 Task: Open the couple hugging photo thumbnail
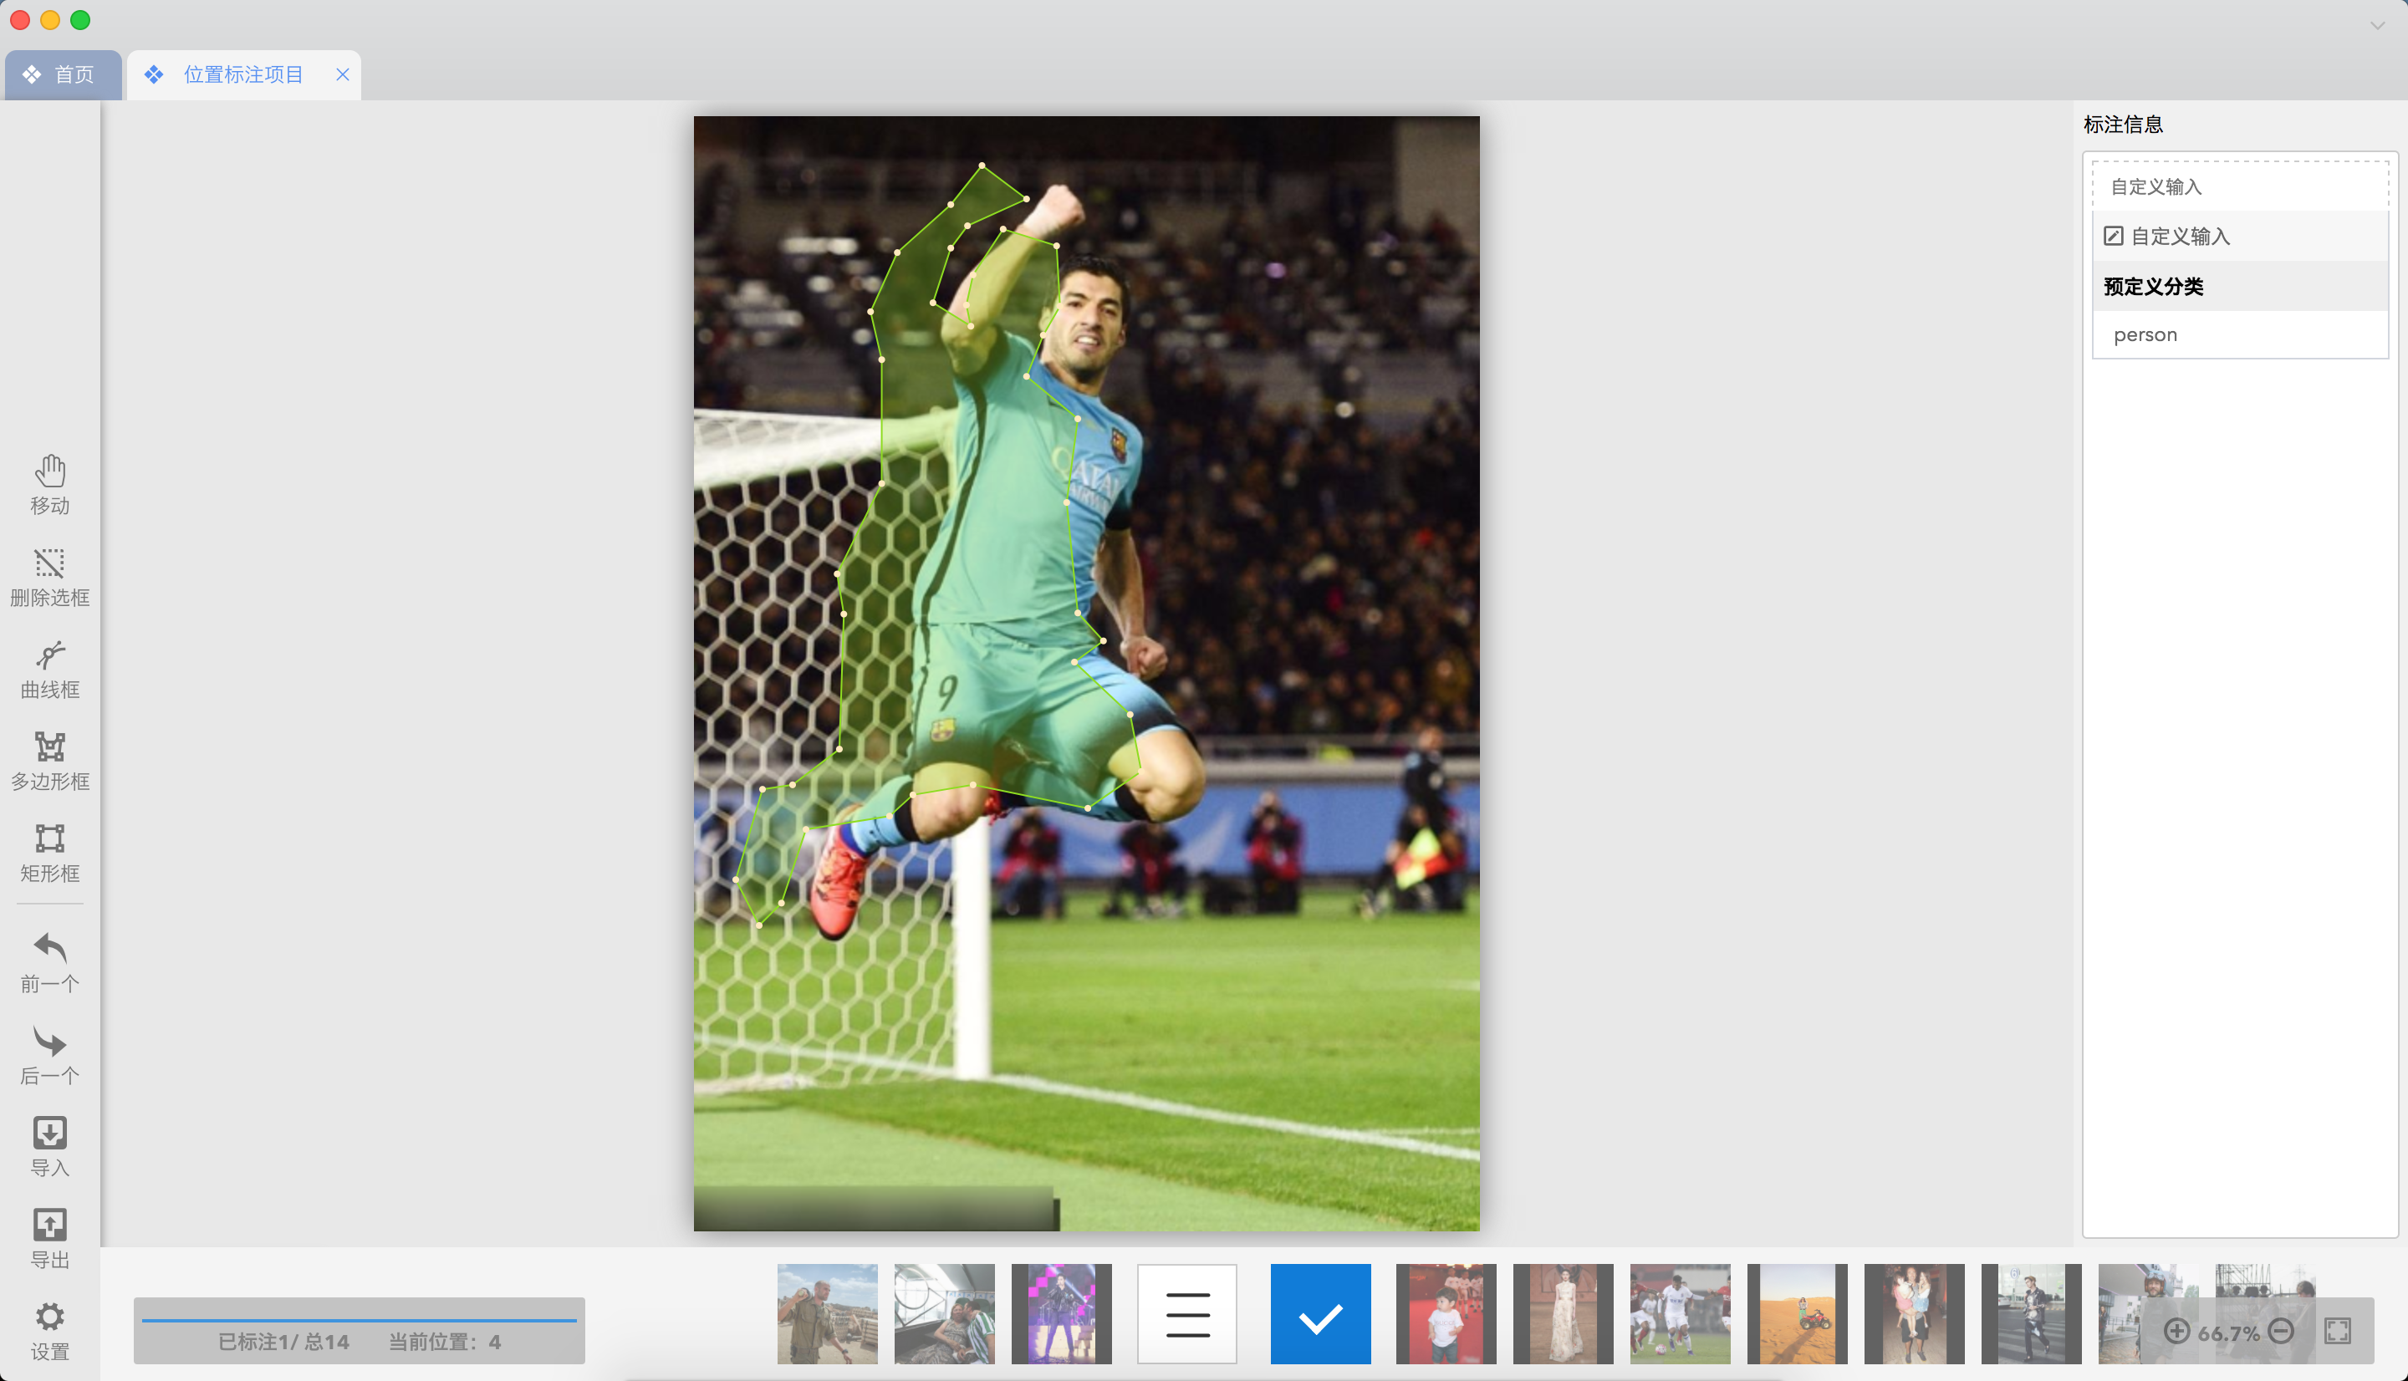945,1313
